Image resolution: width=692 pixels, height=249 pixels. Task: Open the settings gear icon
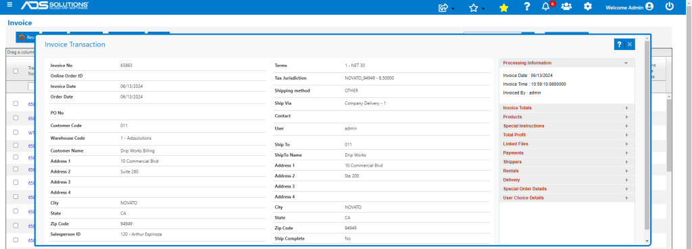[587, 7]
